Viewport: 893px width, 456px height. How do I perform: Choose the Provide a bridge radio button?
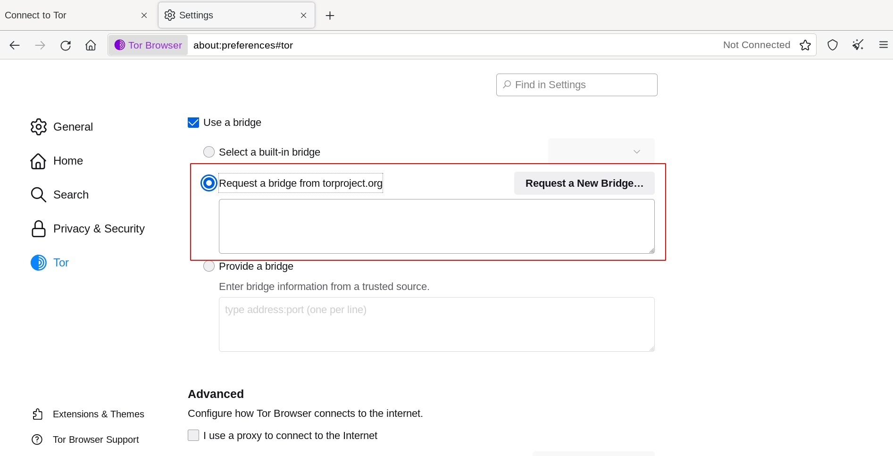click(x=209, y=266)
